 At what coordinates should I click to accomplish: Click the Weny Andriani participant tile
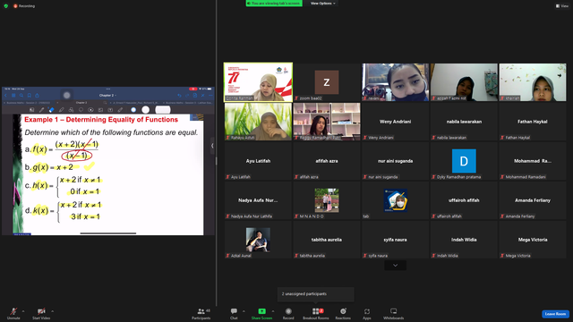point(395,122)
